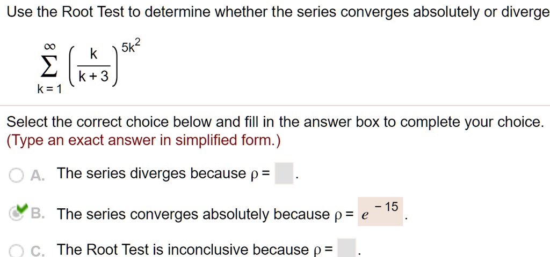
Task: Click the empty answer box in choice A
Action: point(284,174)
